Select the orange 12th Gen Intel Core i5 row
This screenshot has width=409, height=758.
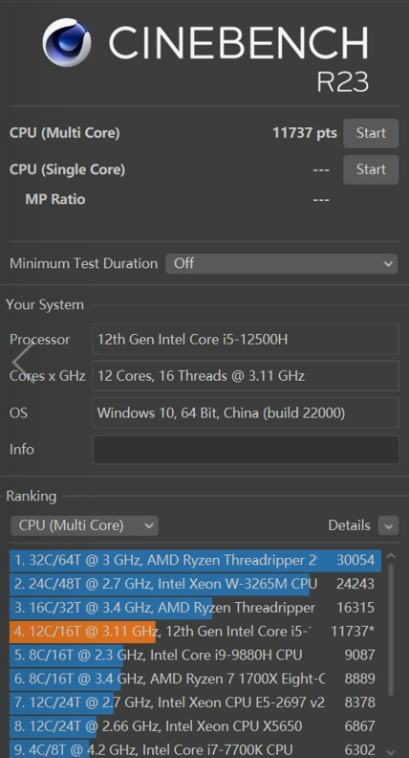195,632
